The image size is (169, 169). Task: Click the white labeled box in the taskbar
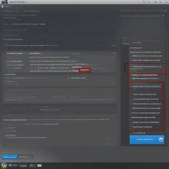tap(39, 165)
